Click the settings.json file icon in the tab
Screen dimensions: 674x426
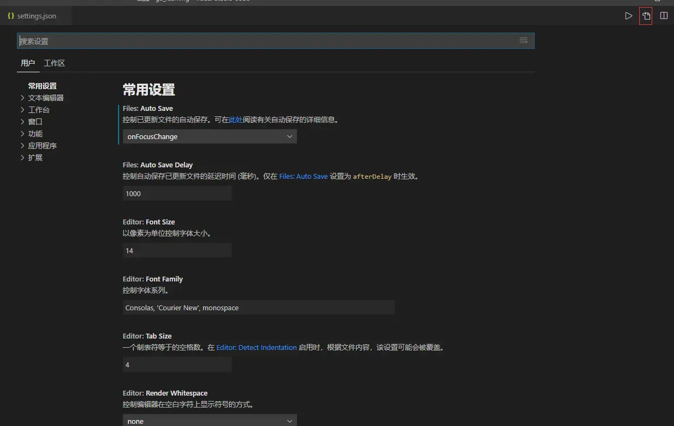(10, 16)
